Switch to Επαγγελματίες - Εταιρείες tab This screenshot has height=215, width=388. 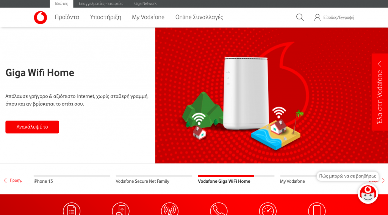pos(101,4)
